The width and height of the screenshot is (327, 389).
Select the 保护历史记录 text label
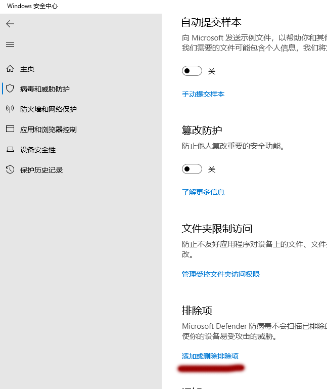(41, 170)
